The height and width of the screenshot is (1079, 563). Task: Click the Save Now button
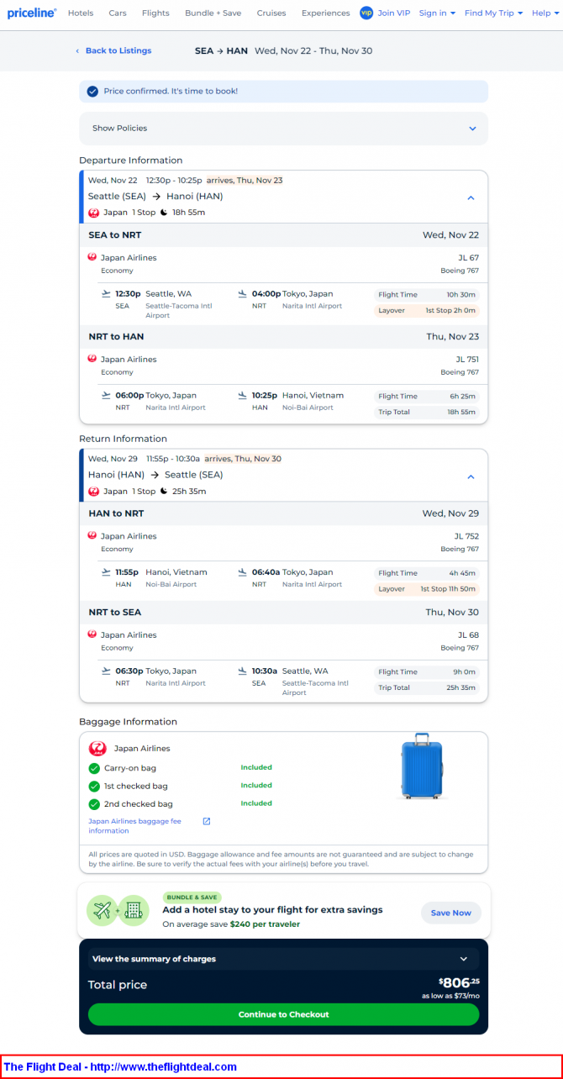point(451,913)
